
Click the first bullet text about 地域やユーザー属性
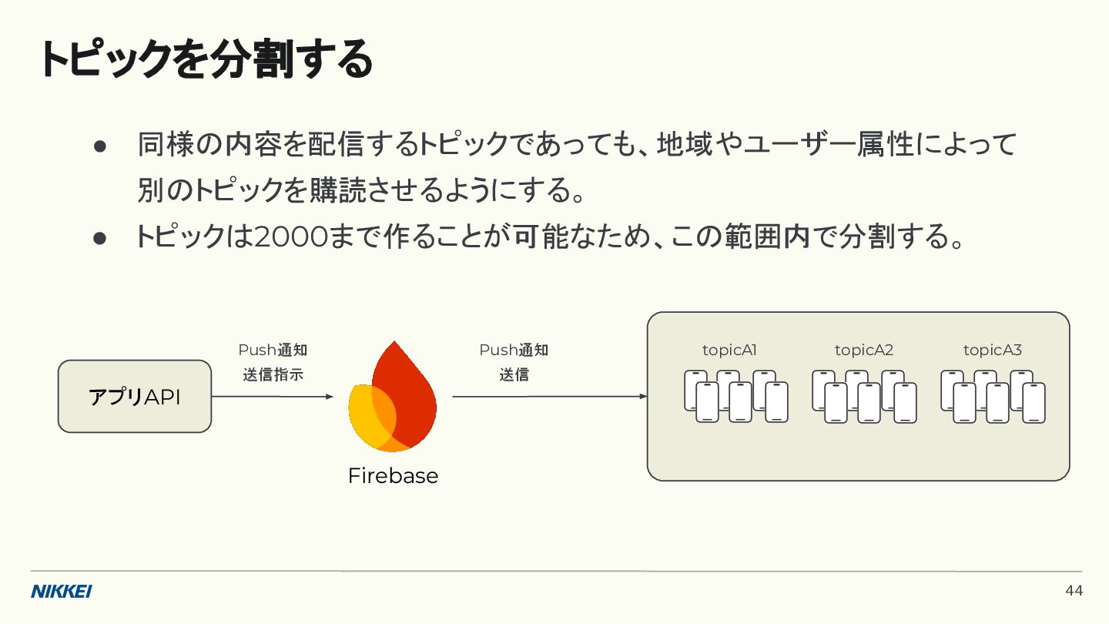pyautogui.click(x=578, y=145)
